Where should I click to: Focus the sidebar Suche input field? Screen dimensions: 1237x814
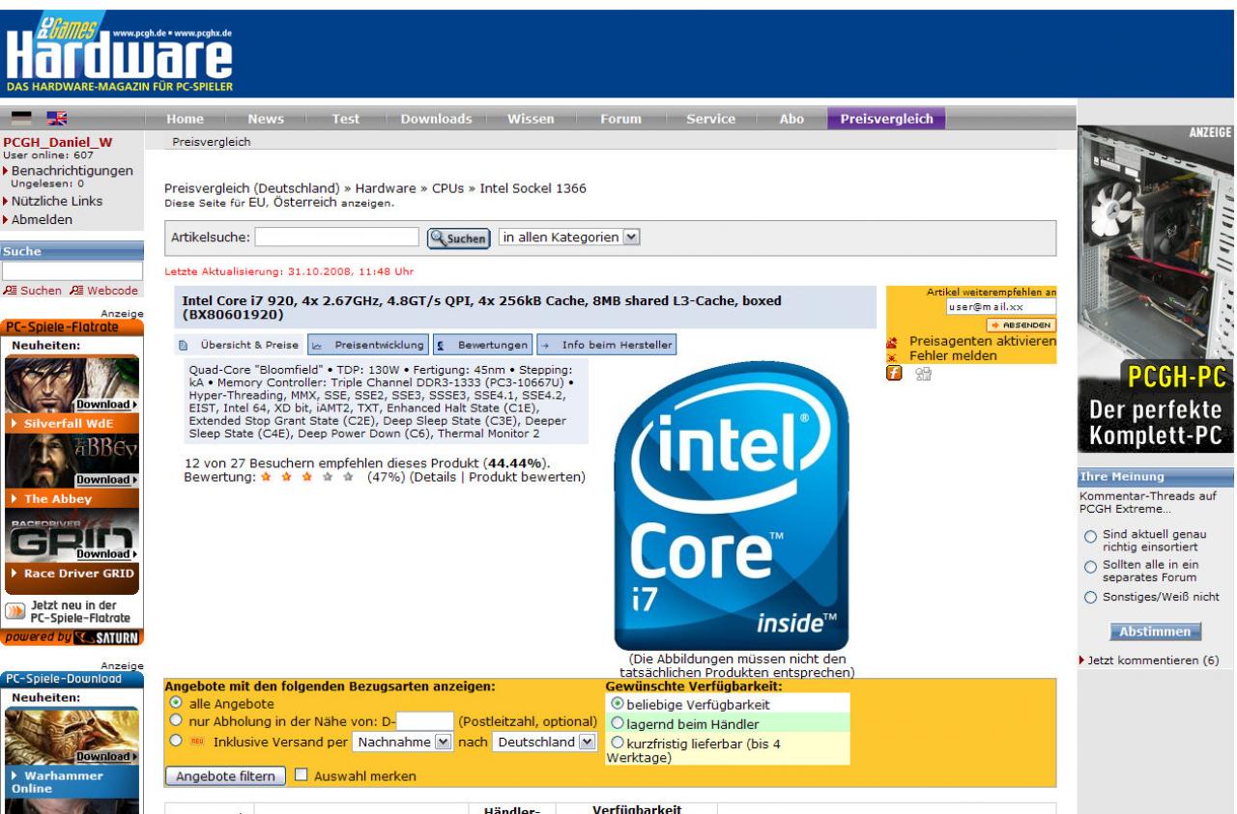pos(72,272)
